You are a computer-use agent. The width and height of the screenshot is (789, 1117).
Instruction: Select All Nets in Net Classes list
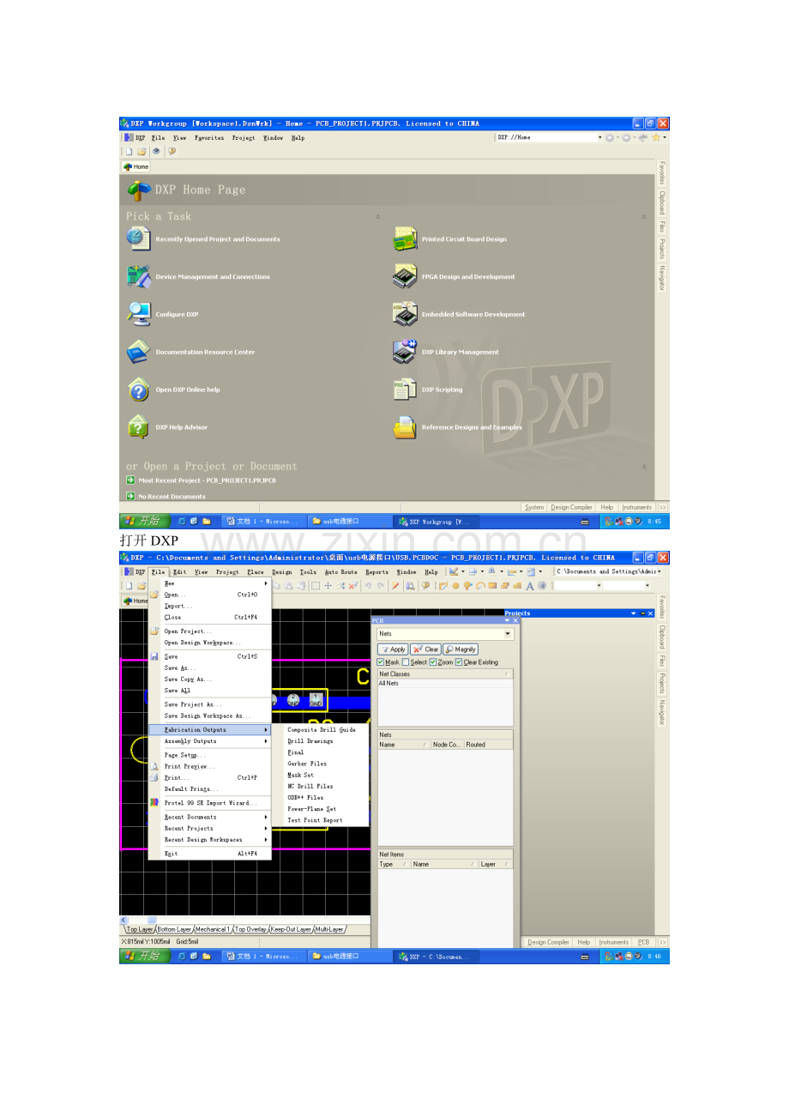click(x=445, y=684)
